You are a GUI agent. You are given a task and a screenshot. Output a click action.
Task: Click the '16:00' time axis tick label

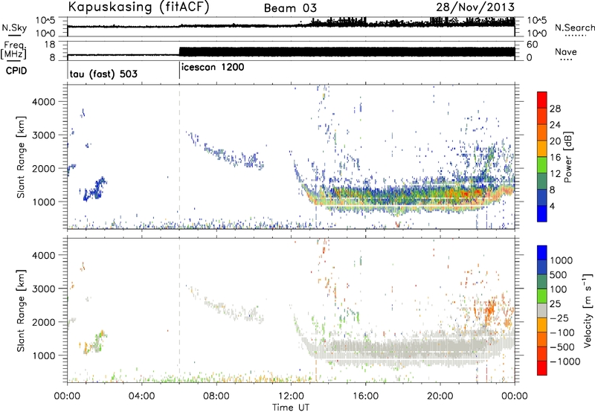click(365, 396)
